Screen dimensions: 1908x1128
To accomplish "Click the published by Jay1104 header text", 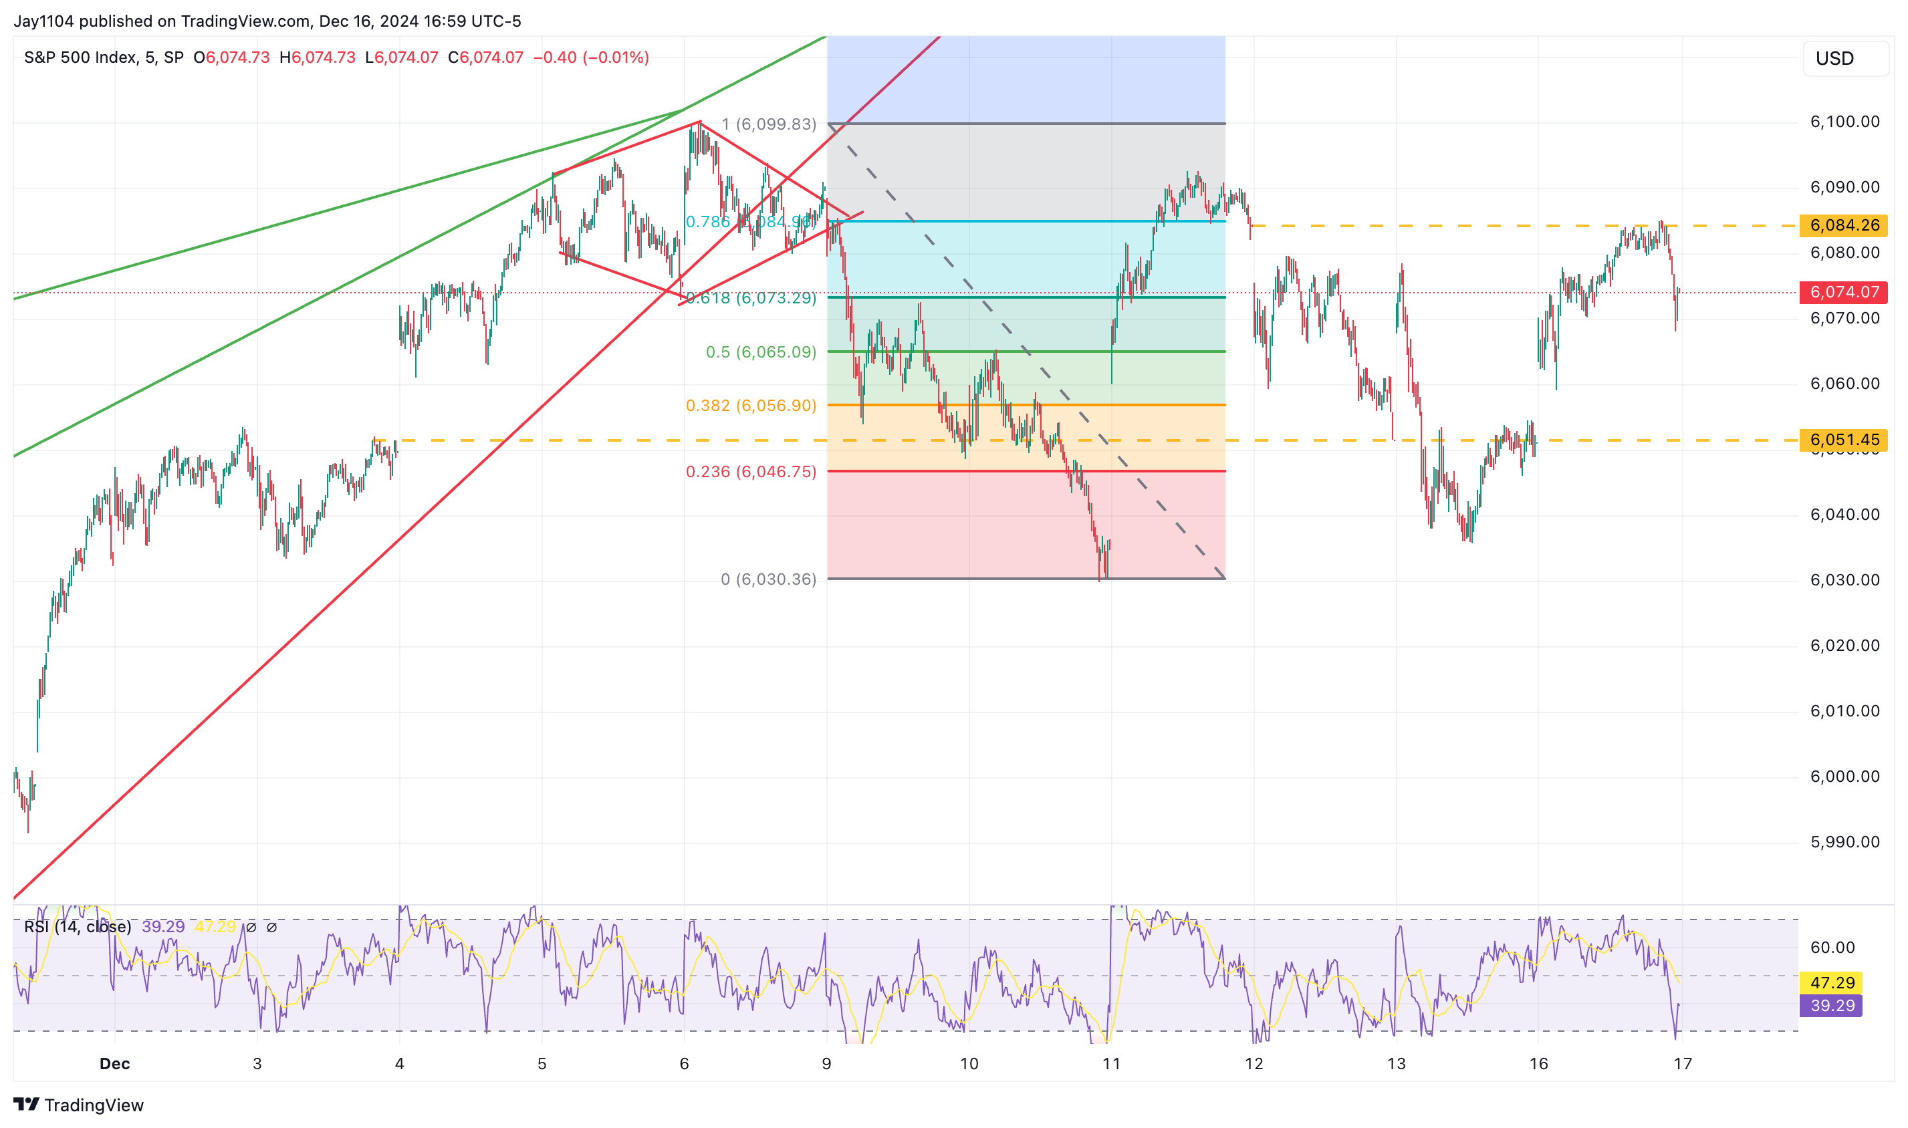I will pos(267,21).
